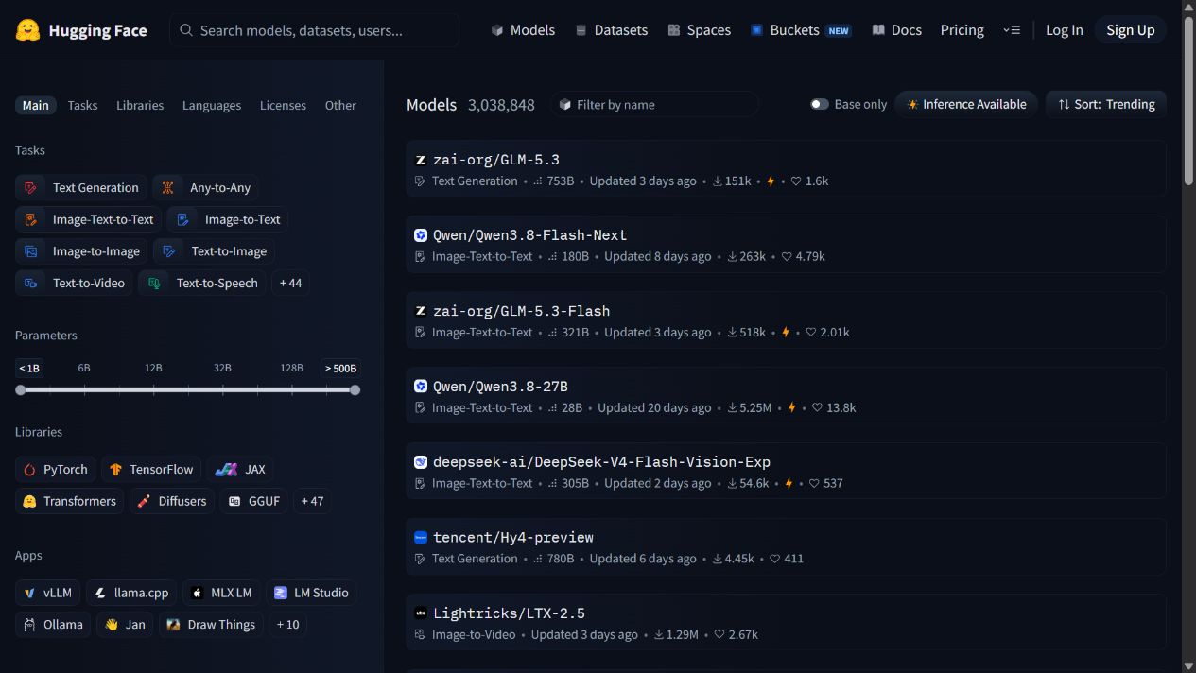Open the zai-org/GLM-5.3 model
This screenshot has height=673, width=1196.
786,168
